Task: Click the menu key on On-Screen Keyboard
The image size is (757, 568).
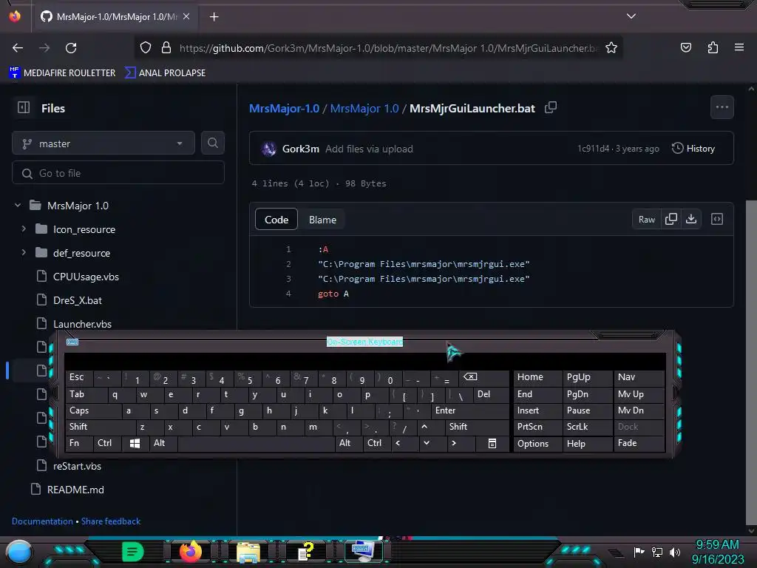Action: tap(492, 444)
